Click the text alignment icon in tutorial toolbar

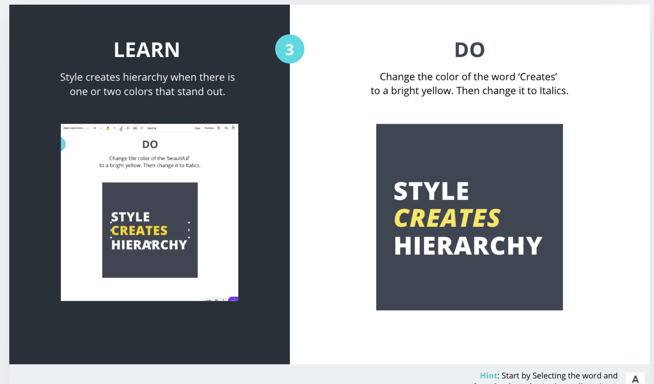click(128, 128)
